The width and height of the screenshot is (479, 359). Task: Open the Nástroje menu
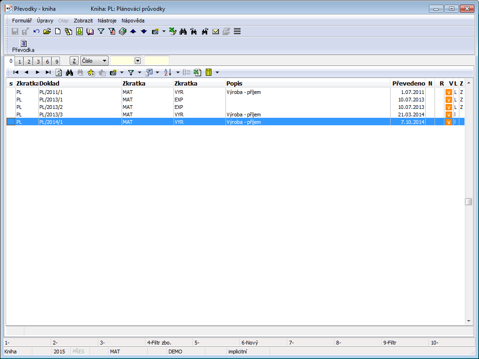tap(107, 21)
